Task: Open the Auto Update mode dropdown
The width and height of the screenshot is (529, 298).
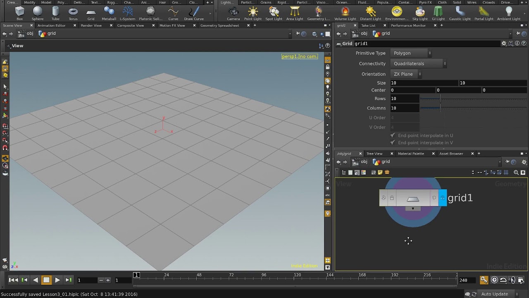Action: (498, 294)
